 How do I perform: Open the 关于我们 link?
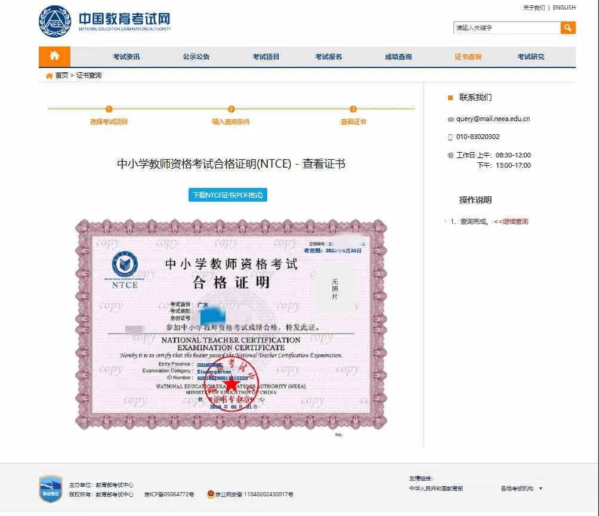point(534,8)
